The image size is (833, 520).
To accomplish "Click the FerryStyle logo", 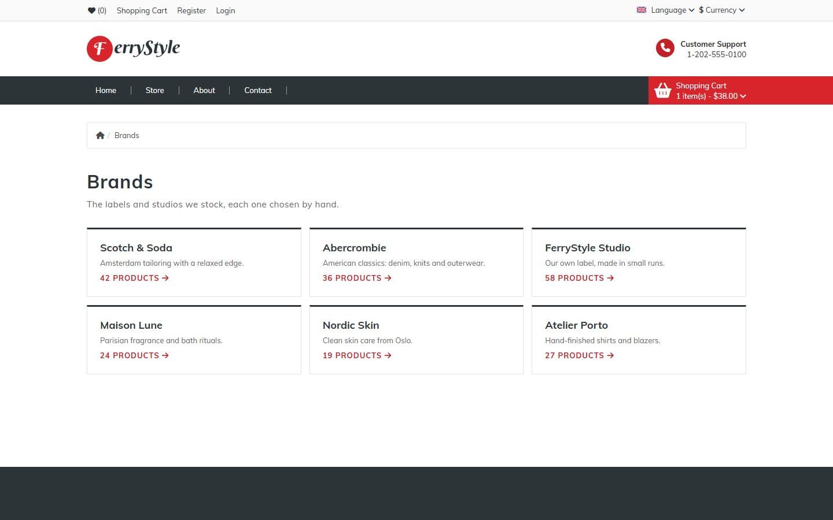I will pos(134,49).
